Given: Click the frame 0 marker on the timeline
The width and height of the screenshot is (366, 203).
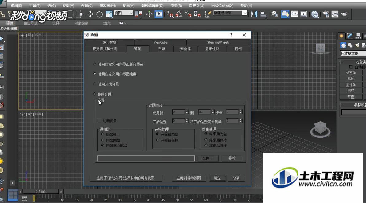Looking at the screenshot, I should pyautogui.click(x=34, y=199).
